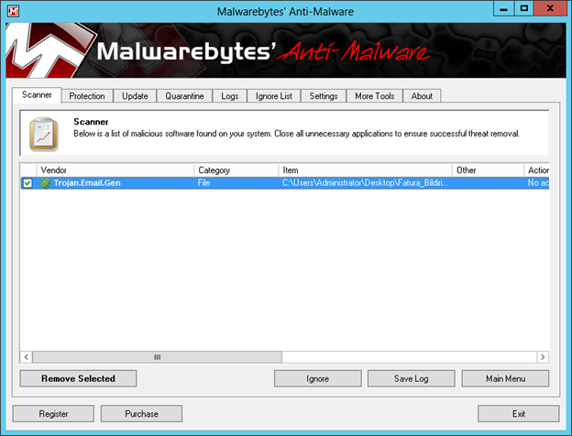Open the Protection tab
Viewport: 572px width, 436px height.
[87, 96]
